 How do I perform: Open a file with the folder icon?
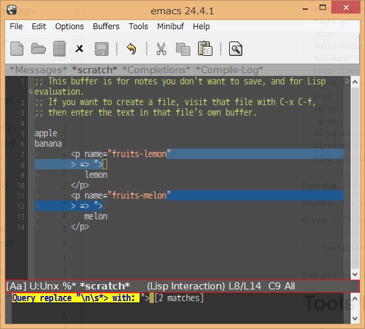tap(38, 49)
